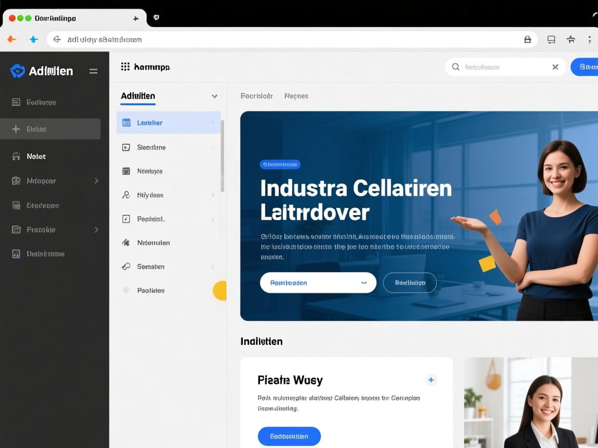Open the Reemlooden dropdown in banner
Viewport: 598px width, 448px height.
(x=364, y=283)
